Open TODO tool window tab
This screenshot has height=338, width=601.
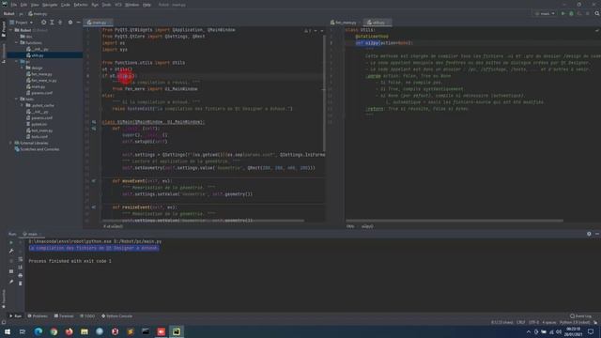87,316
